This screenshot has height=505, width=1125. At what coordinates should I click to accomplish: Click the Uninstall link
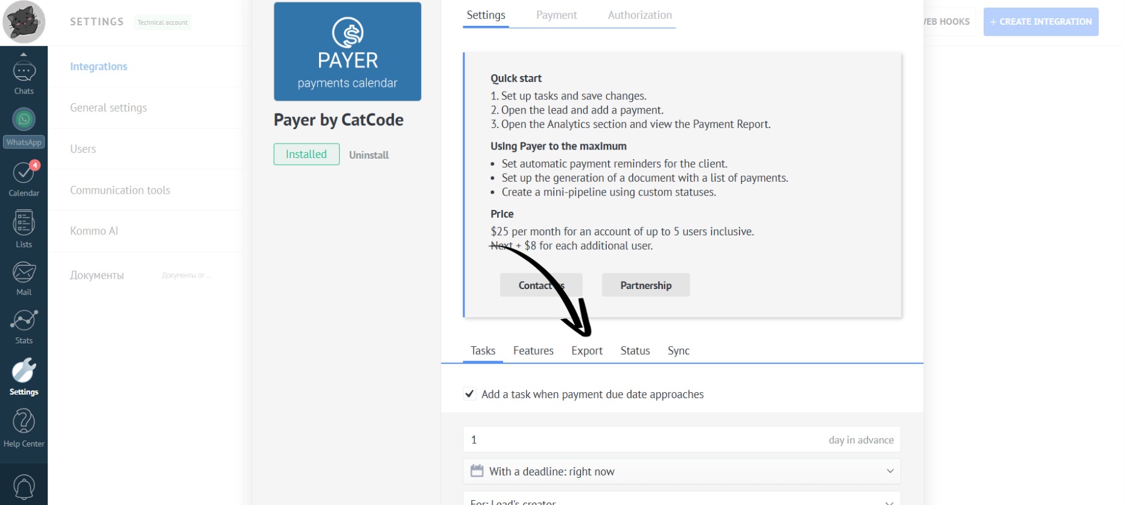click(x=369, y=155)
